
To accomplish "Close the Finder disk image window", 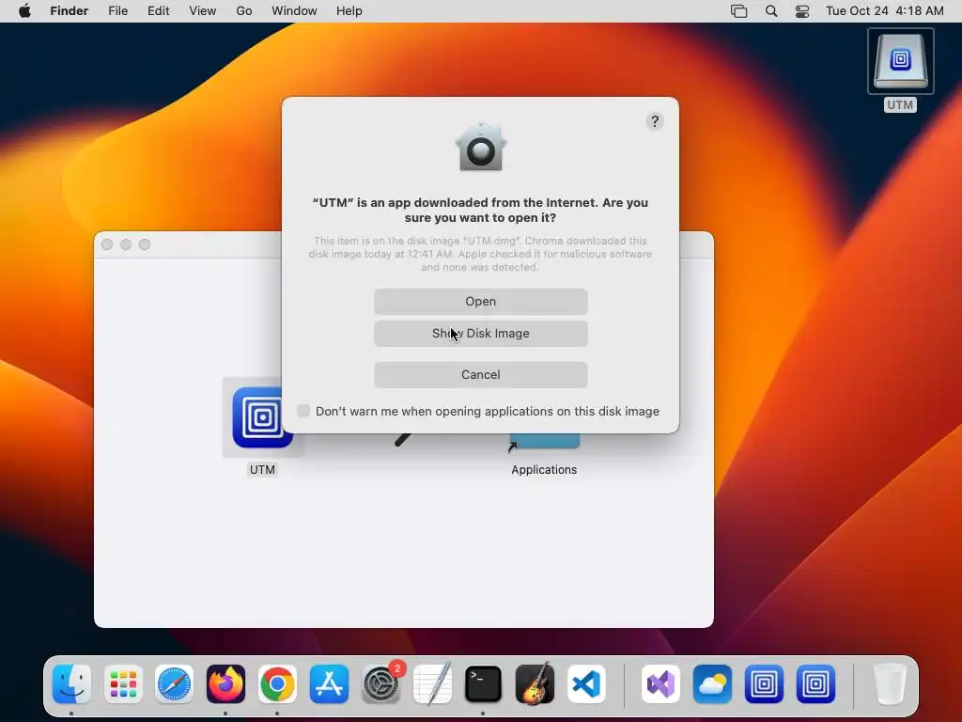I will click(107, 244).
